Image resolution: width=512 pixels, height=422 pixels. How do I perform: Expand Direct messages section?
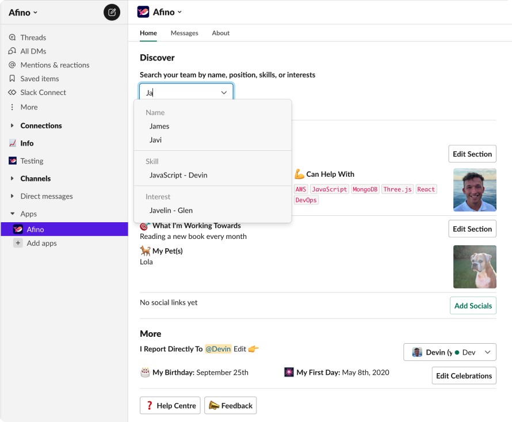pyautogui.click(x=12, y=196)
